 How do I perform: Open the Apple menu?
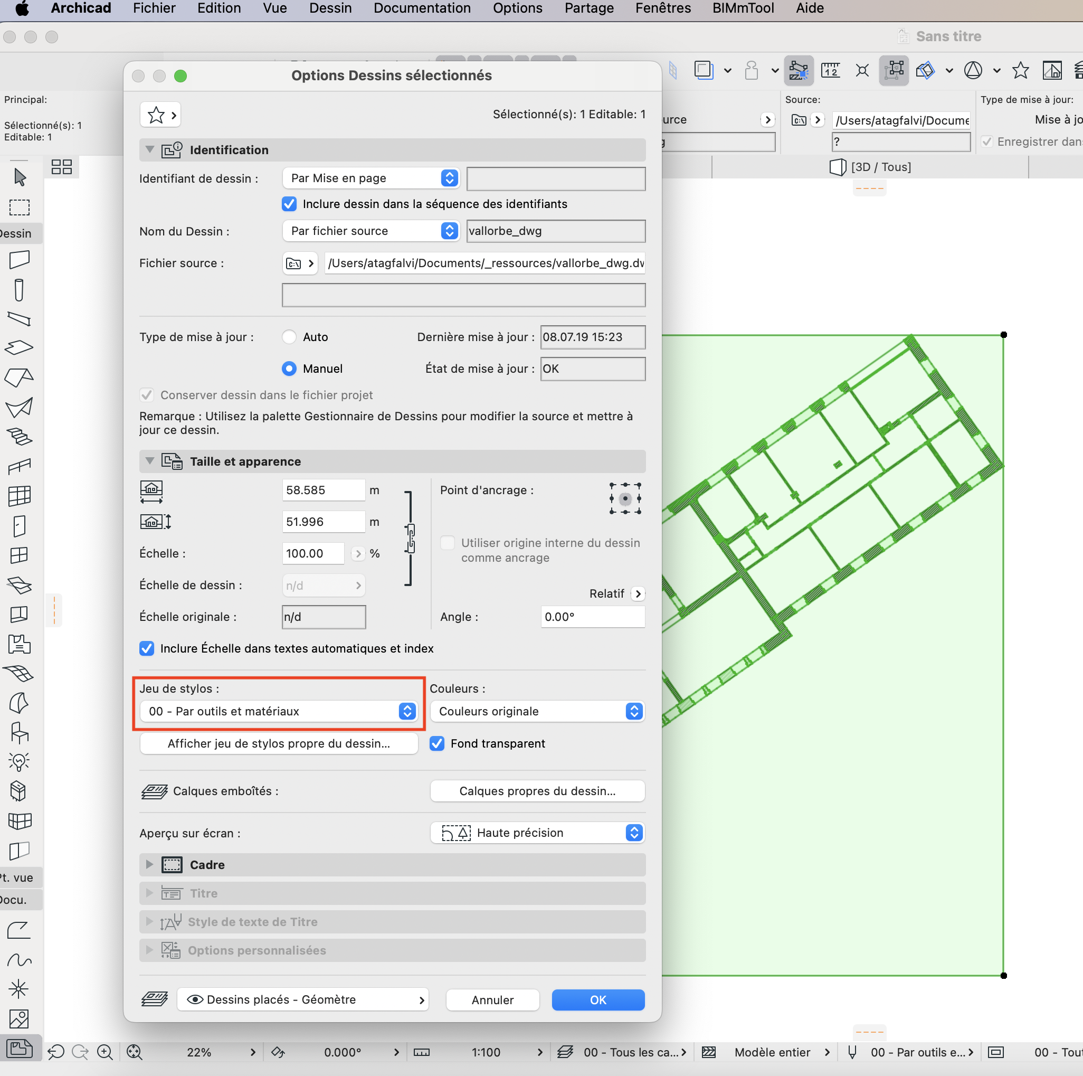coord(22,8)
